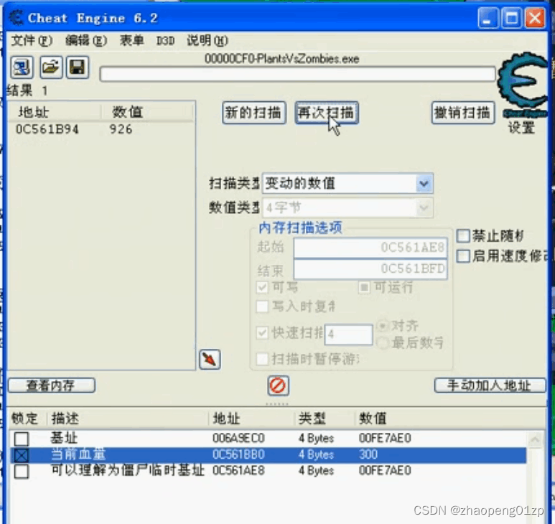The height and width of the screenshot is (524, 555).
Task: Maximize the Cheat Engine window
Action: (511, 17)
